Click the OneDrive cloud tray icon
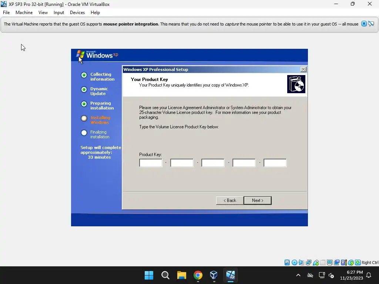This screenshot has width=379, height=284. pos(310,275)
